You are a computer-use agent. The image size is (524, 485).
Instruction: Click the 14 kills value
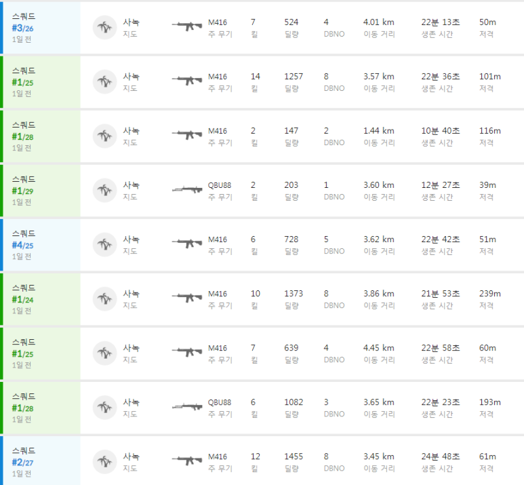(x=256, y=77)
